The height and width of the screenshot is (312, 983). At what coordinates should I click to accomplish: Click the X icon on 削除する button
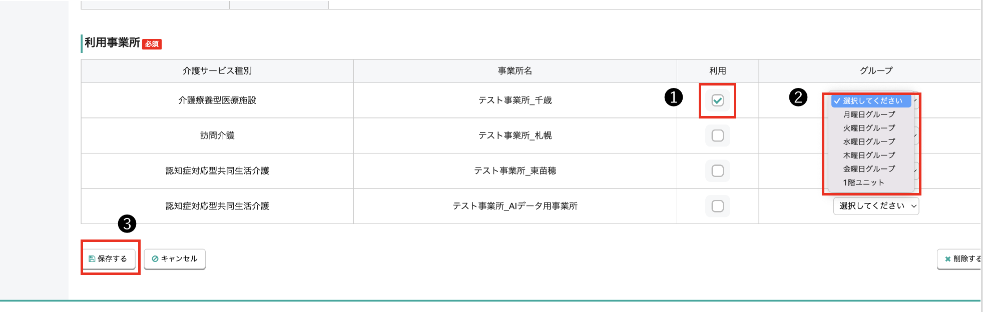947,259
